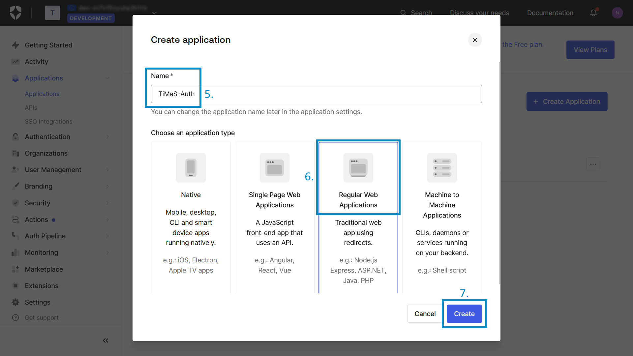Click the Marketplace grid icon
633x356 pixels.
click(x=15, y=269)
